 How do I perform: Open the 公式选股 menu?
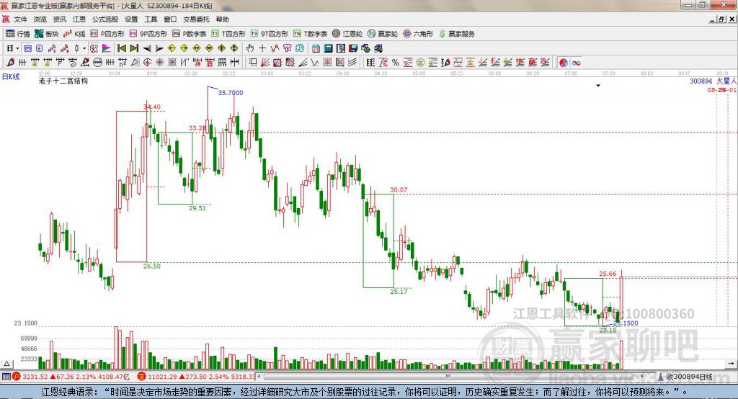point(105,19)
